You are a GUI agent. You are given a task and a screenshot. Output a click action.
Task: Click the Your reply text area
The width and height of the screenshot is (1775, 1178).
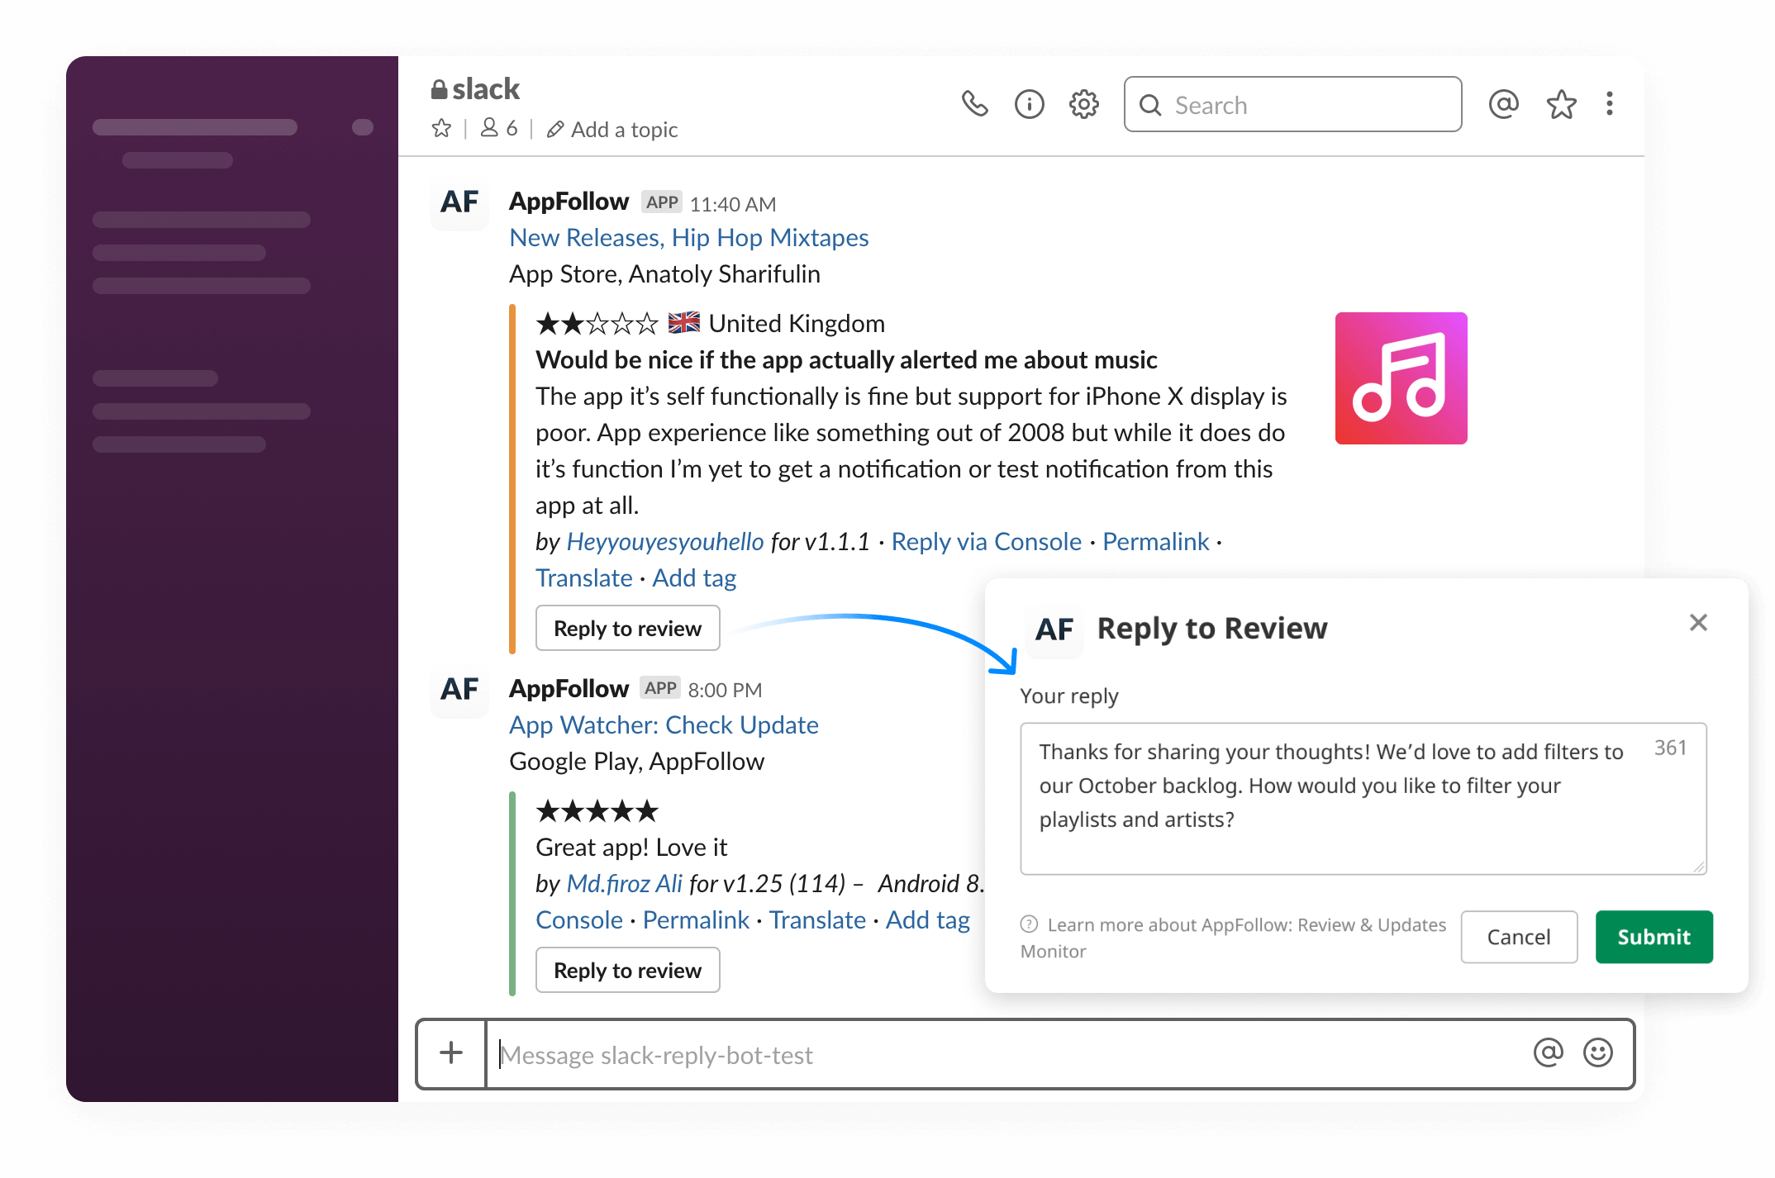[x=1363, y=799]
